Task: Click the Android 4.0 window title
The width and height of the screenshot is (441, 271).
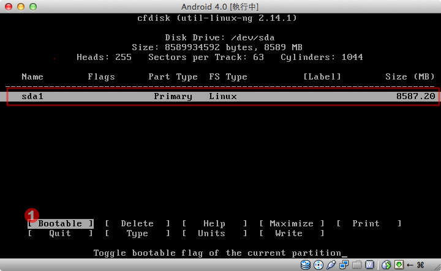Action: click(x=221, y=7)
